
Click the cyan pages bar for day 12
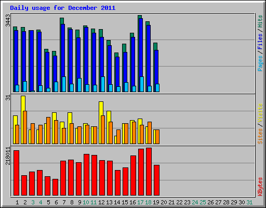coord(103,84)
